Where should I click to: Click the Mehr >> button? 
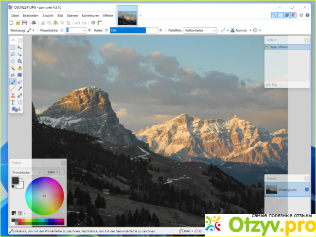pyautogui.click(x=54, y=172)
